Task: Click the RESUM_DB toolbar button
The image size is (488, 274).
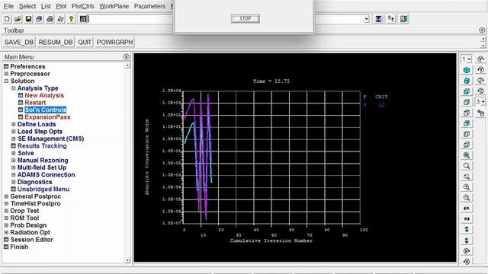Action: pyautogui.click(x=56, y=42)
